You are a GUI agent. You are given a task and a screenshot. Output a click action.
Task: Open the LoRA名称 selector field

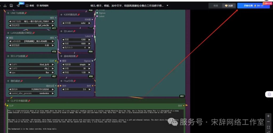[x=31, y=41]
